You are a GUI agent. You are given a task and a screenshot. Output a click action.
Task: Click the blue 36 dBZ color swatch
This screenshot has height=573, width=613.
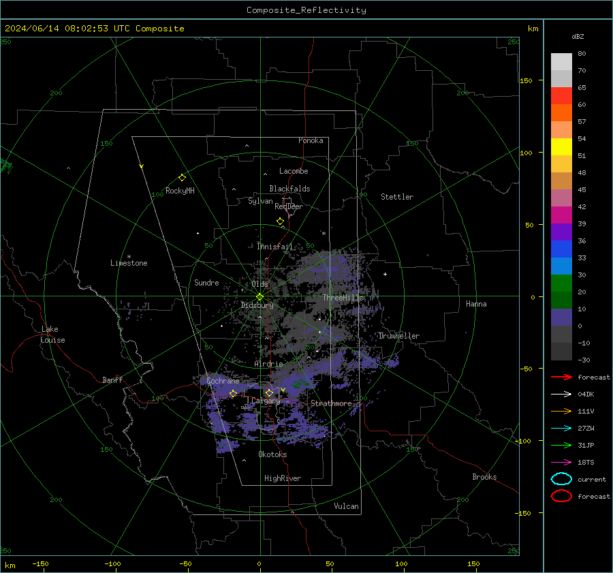[561, 249]
